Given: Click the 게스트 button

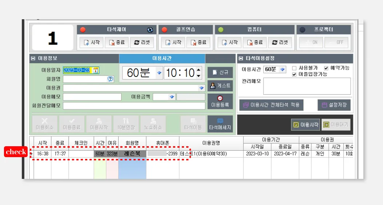Looking at the screenshot, I should [x=220, y=86].
